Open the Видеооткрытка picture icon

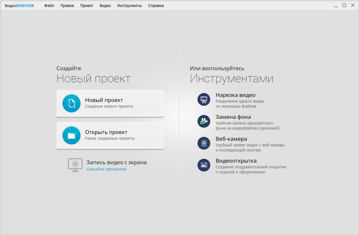click(204, 165)
